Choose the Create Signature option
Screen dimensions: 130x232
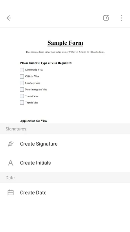pyautogui.click(x=65, y=144)
